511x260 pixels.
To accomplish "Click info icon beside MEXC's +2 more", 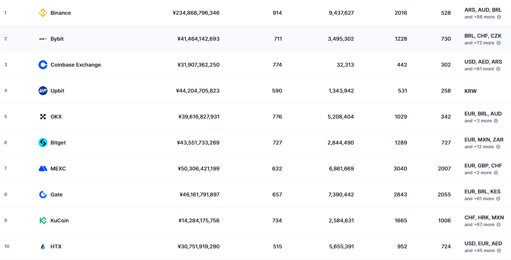I will [496, 173].
